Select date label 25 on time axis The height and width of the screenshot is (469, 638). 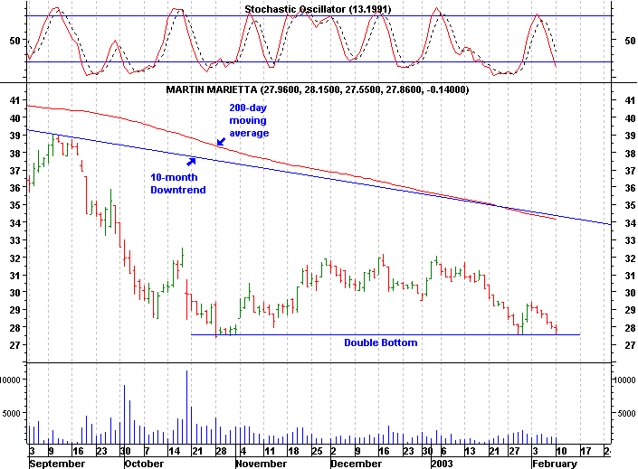coord(317,451)
